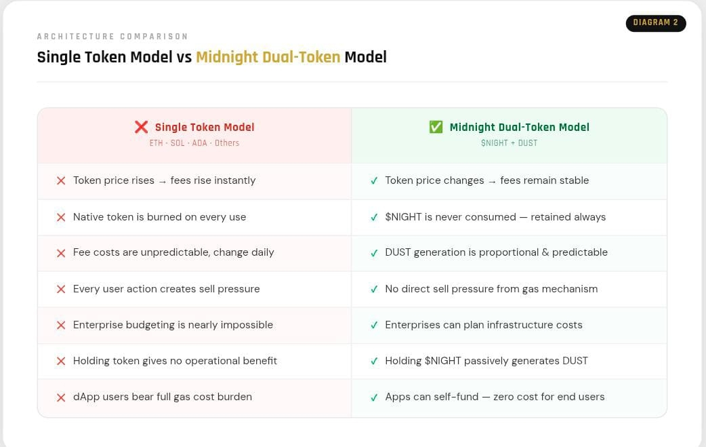Click the green check beside Token price changes

point(374,180)
